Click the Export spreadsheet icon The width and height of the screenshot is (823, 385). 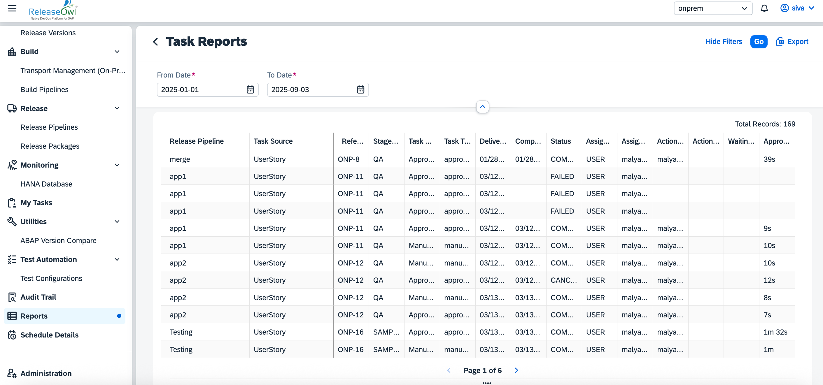pyautogui.click(x=780, y=42)
